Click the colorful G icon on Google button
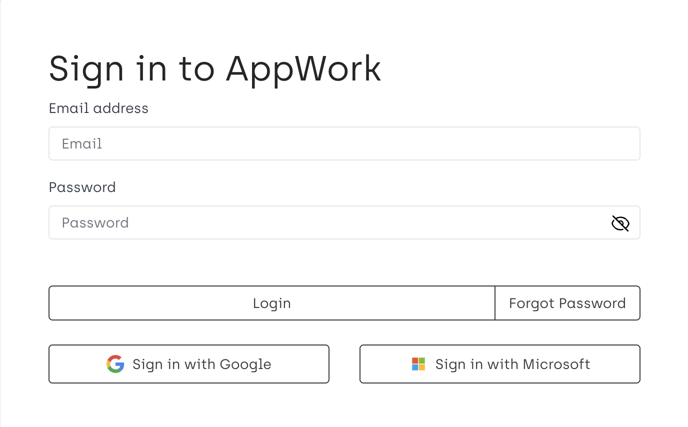The height and width of the screenshot is (427, 688). coord(115,364)
